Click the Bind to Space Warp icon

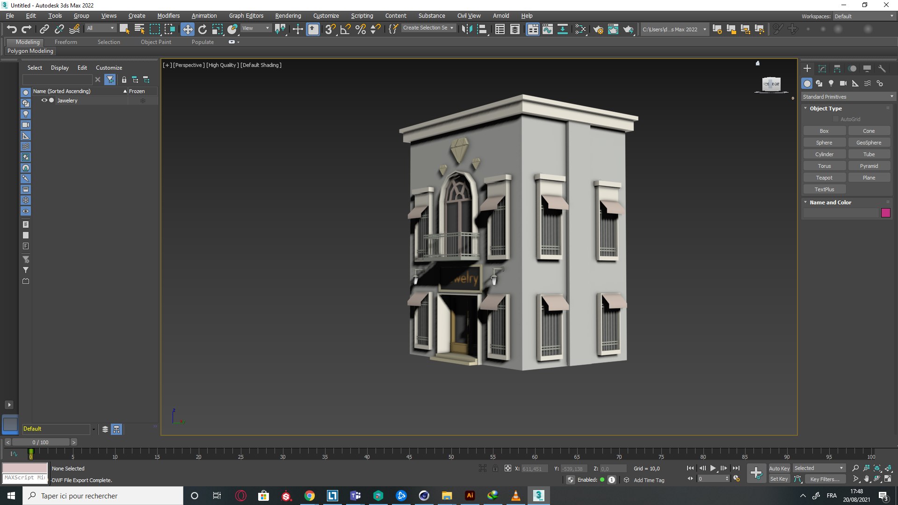pos(74,29)
